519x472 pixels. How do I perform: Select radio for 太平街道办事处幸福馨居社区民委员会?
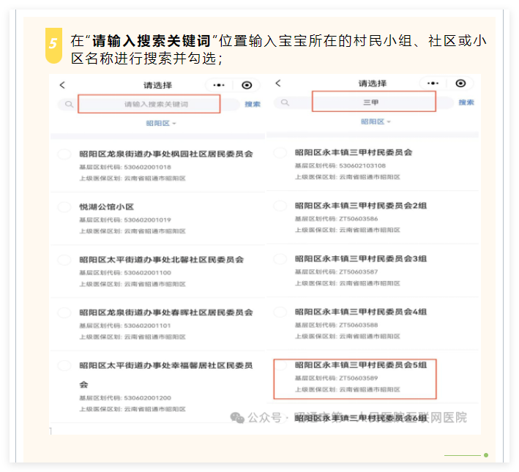pyautogui.click(x=64, y=366)
